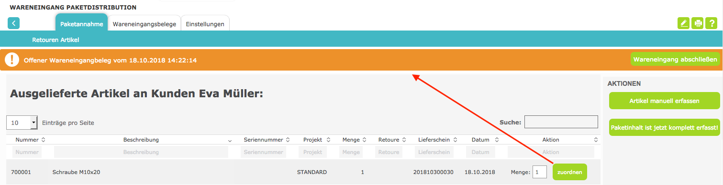Click the back arrow icon

[14, 23]
